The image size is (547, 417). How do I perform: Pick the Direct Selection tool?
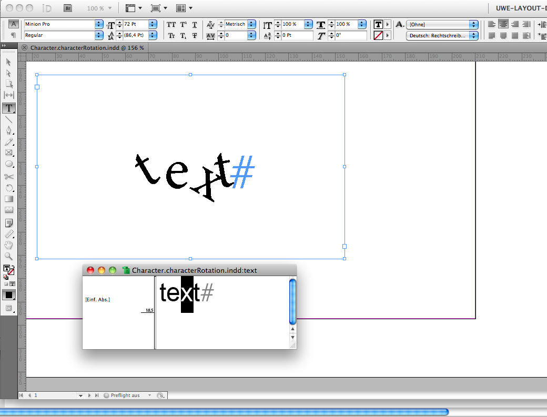[8, 73]
